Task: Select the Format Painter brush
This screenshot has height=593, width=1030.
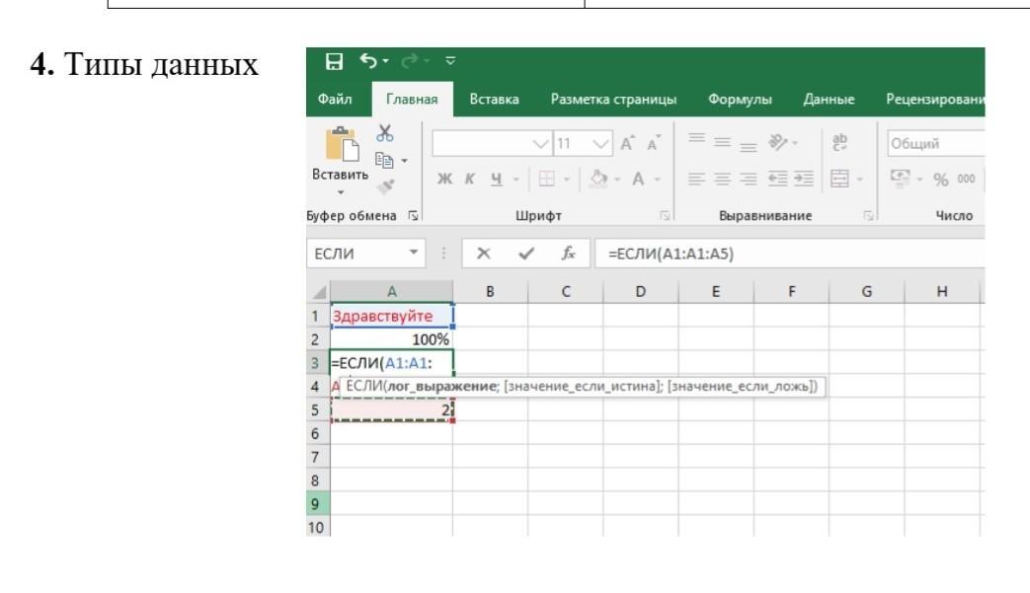Action: 385,186
